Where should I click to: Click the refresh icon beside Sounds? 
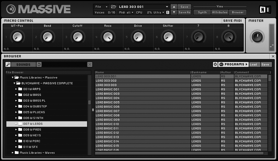coord(39,64)
